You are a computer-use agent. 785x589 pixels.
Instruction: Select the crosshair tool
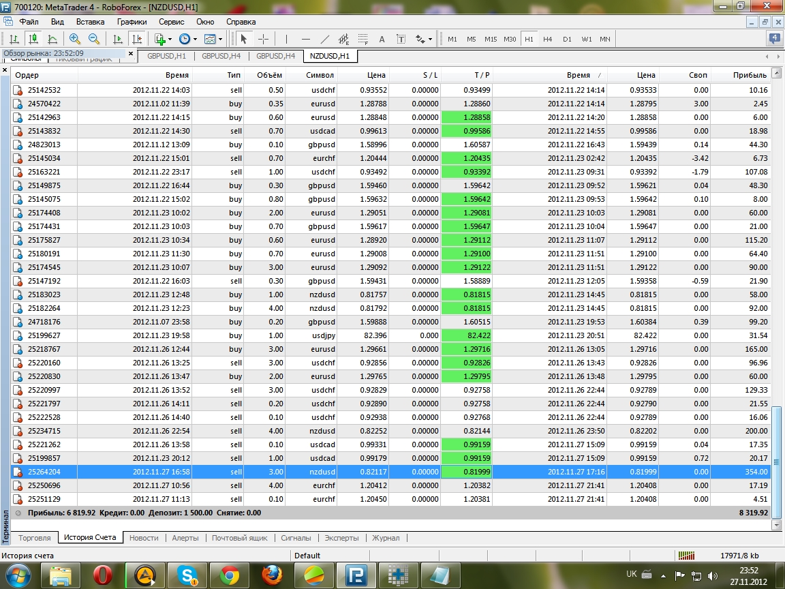[263, 39]
